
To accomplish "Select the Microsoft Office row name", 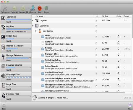I will (x=52, y=54).
